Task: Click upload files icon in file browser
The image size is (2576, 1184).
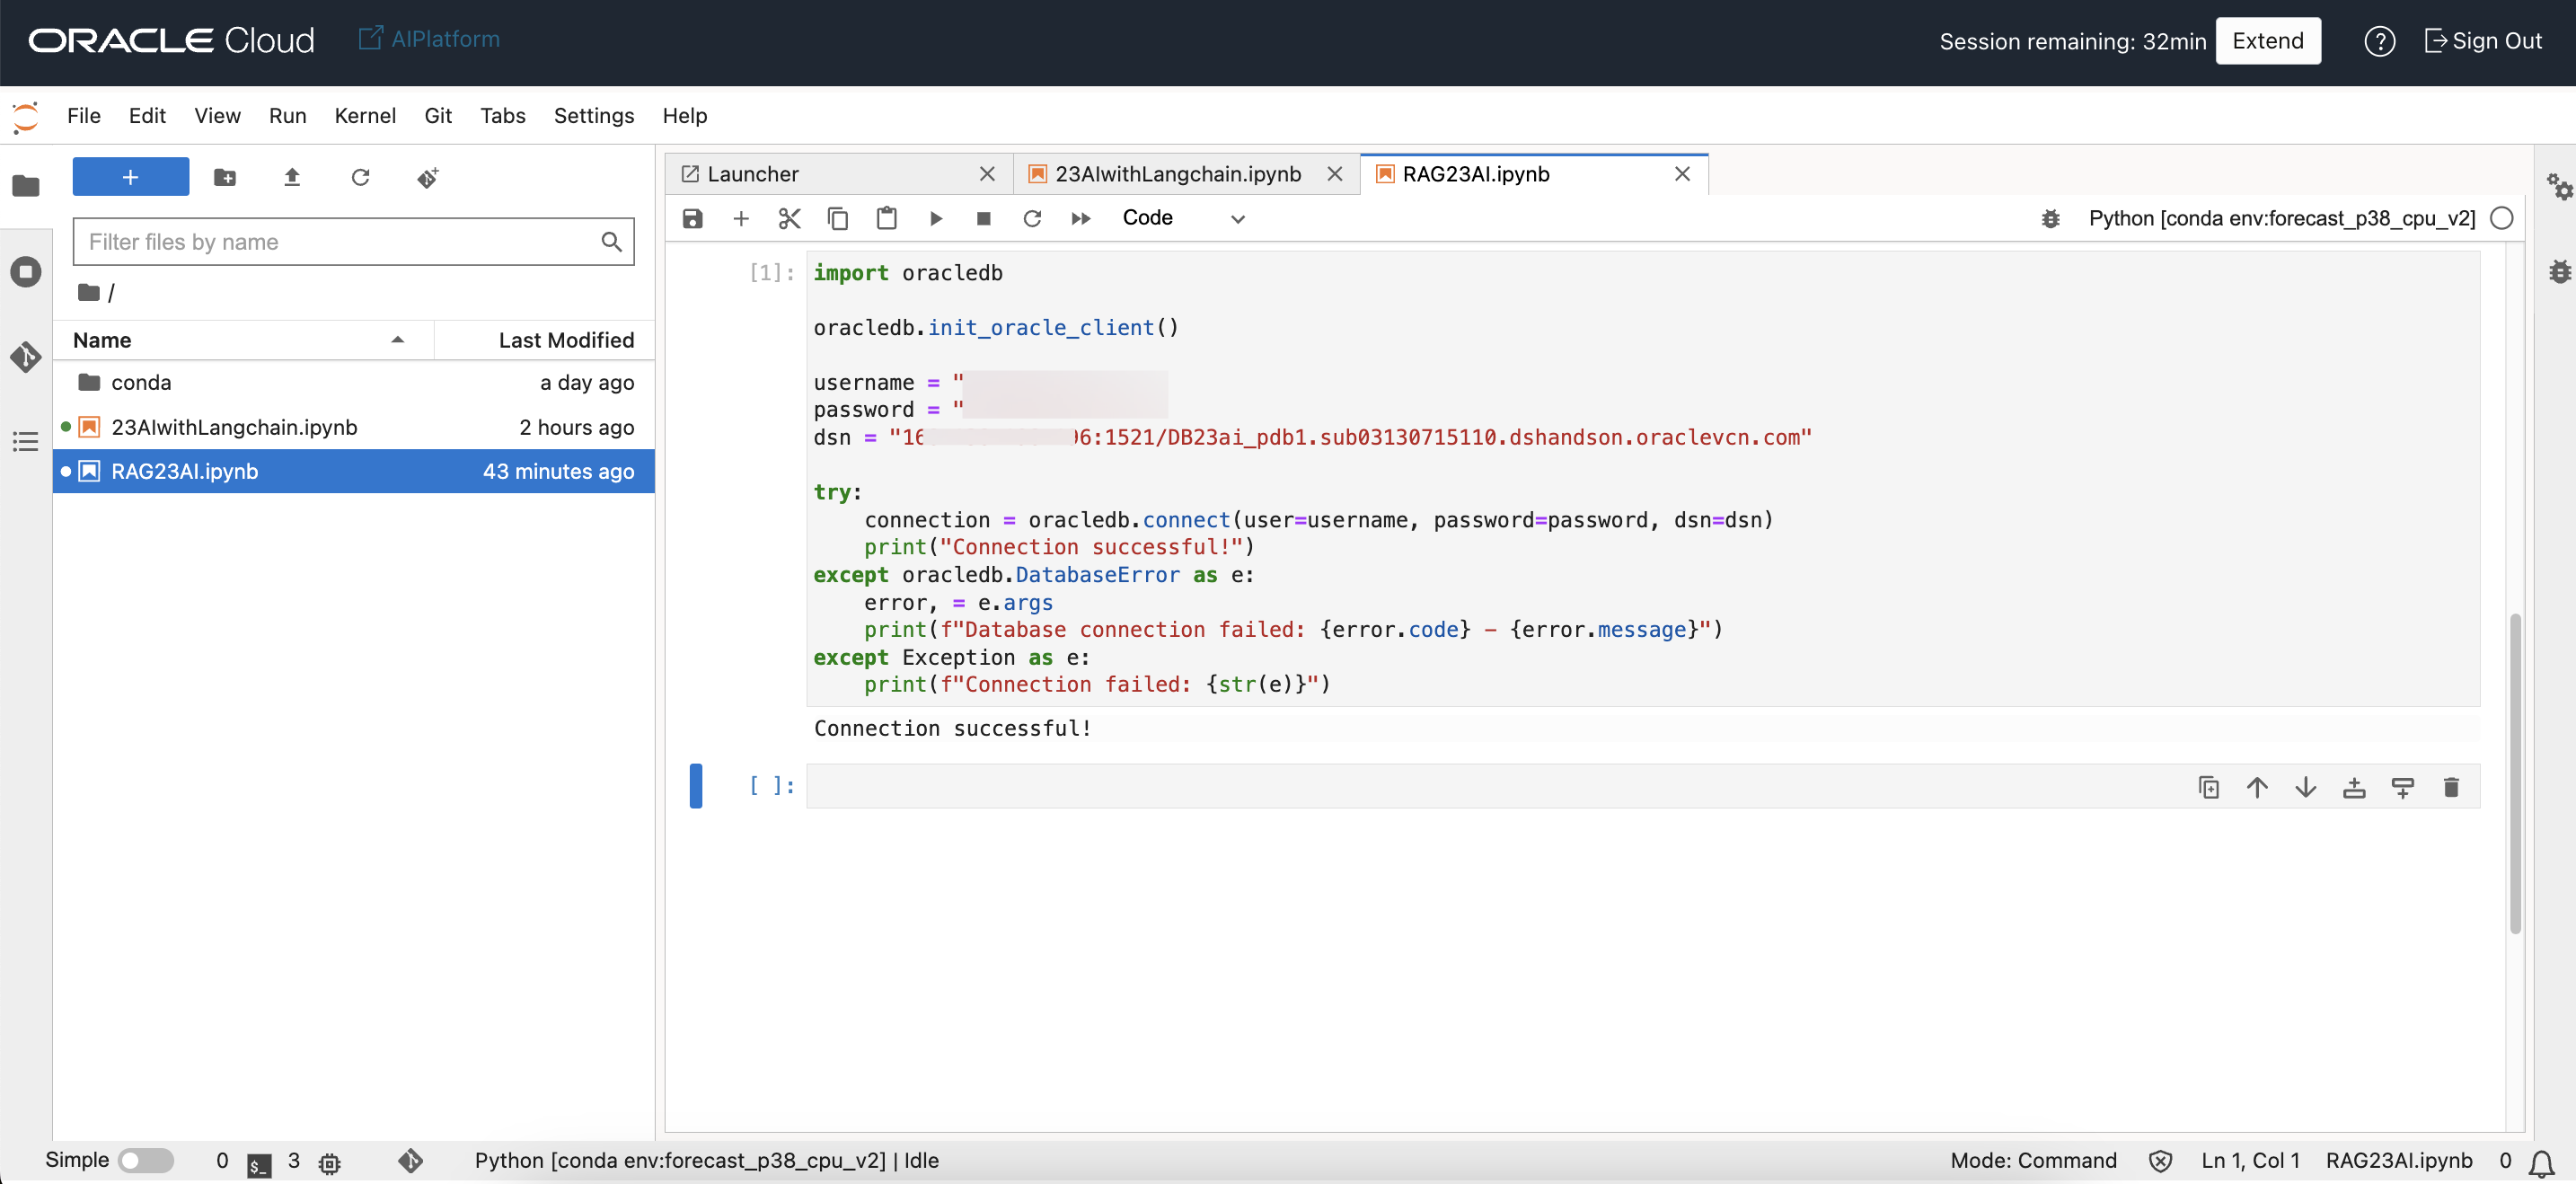Action: coord(292,178)
